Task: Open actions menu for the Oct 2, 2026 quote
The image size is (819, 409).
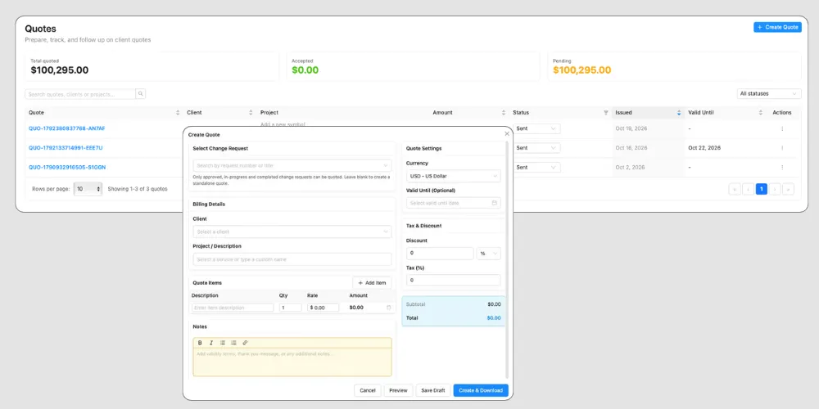Action: tap(782, 168)
